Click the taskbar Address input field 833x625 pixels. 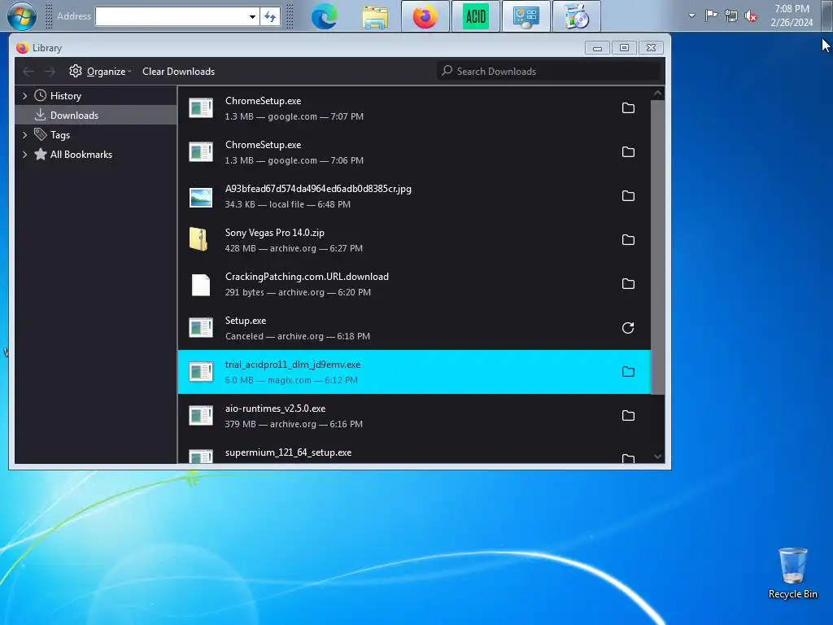click(172, 16)
